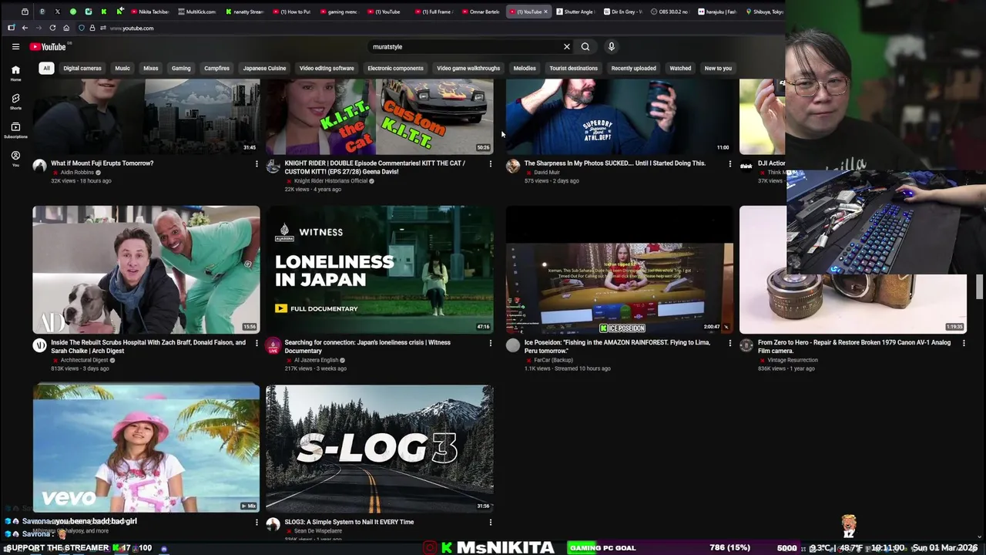Select the Digital cameras filter chip
The width and height of the screenshot is (986, 555).
(82, 68)
